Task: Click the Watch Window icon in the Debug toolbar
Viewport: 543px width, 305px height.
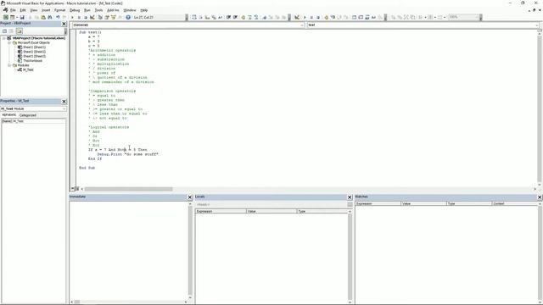Action: tap(367, 17)
